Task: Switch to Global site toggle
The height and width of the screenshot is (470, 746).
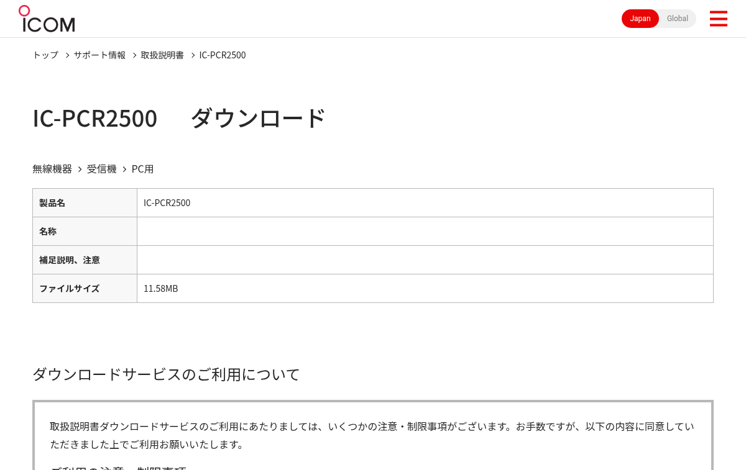Action: coord(678,19)
